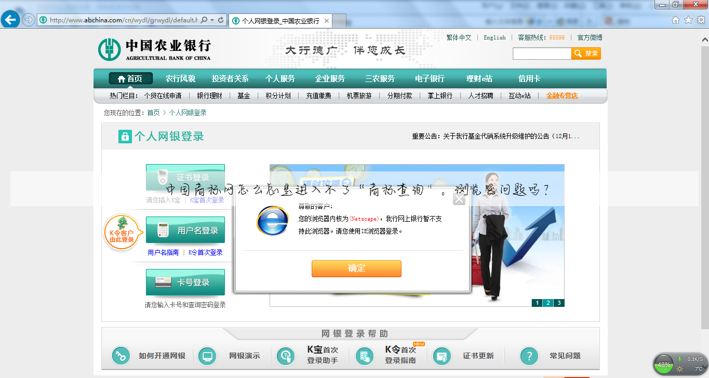Open 理财e站 menu
Screen dimensions: 709x378
click(479, 78)
